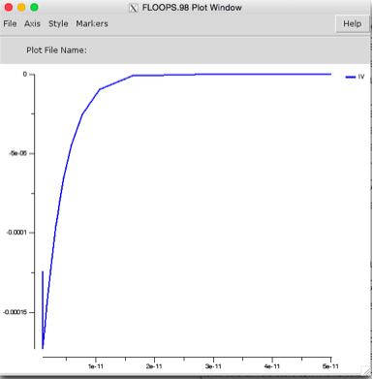Image resolution: width=373 pixels, height=379 pixels.
Task: Click the -0.00015 y-axis tick label
Action: point(16,312)
